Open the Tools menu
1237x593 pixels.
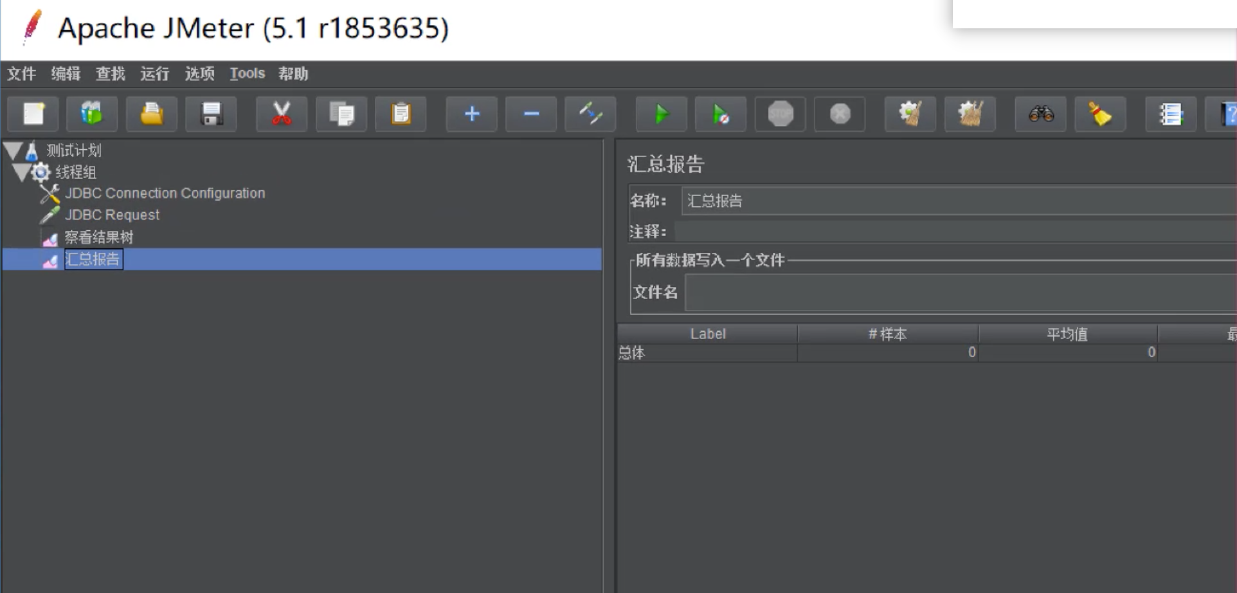(248, 74)
